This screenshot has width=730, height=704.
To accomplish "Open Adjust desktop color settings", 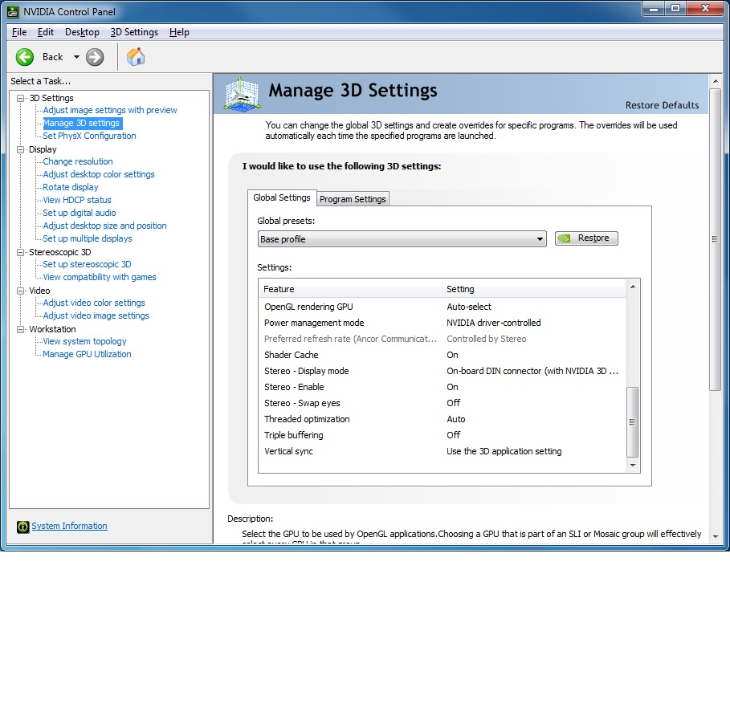I will pyautogui.click(x=99, y=174).
